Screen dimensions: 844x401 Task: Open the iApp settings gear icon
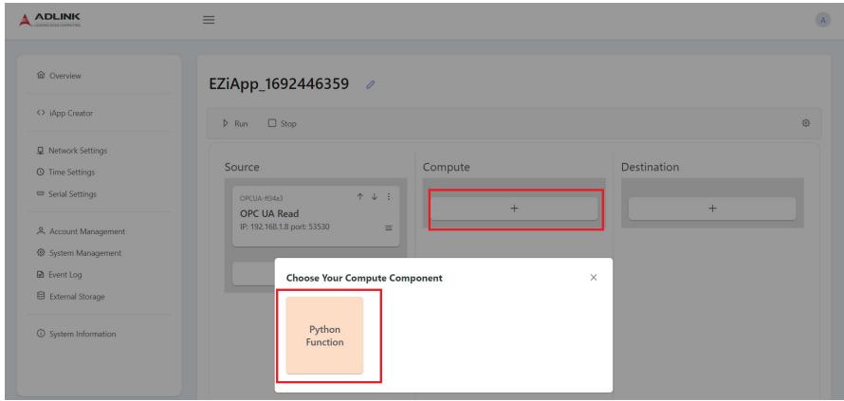coord(806,123)
